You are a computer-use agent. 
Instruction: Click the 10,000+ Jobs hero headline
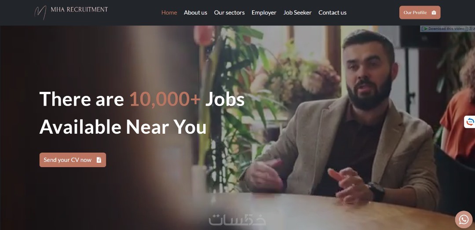pyautogui.click(x=142, y=113)
